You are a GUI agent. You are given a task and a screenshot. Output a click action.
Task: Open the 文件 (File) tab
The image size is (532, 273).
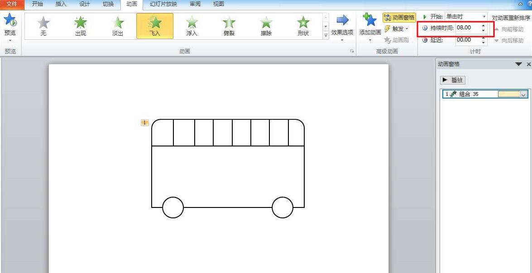tap(12, 5)
